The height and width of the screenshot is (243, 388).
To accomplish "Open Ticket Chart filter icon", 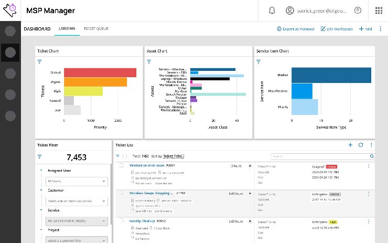I will [x=39, y=61].
